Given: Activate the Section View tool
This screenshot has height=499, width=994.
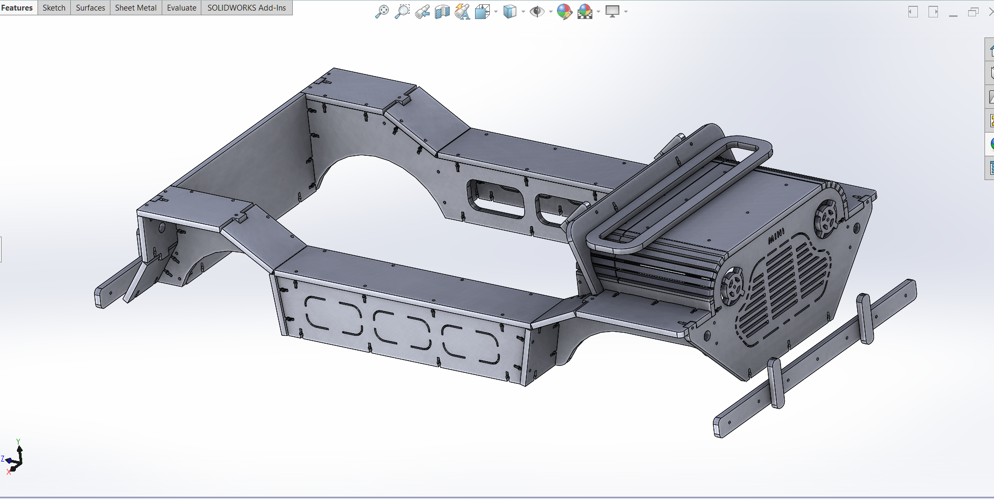Looking at the screenshot, I should (442, 12).
